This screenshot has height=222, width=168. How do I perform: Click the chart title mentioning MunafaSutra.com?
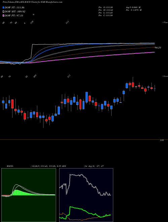(32, 2)
